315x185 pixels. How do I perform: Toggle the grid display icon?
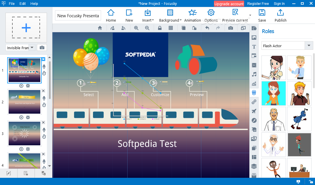(171, 28)
